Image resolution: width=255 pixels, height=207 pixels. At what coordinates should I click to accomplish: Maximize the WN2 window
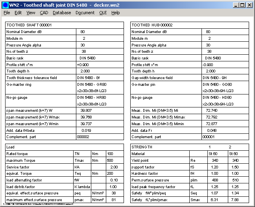click(x=242, y=5)
